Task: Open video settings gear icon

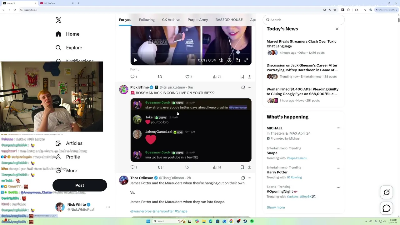Action: tap(229, 60)
